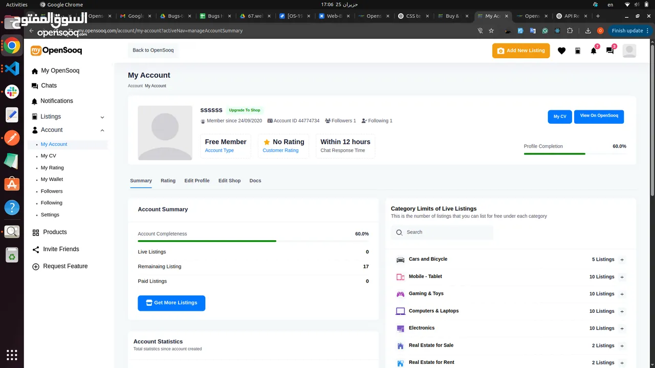Launch Slack from the dock

[12, 92]
